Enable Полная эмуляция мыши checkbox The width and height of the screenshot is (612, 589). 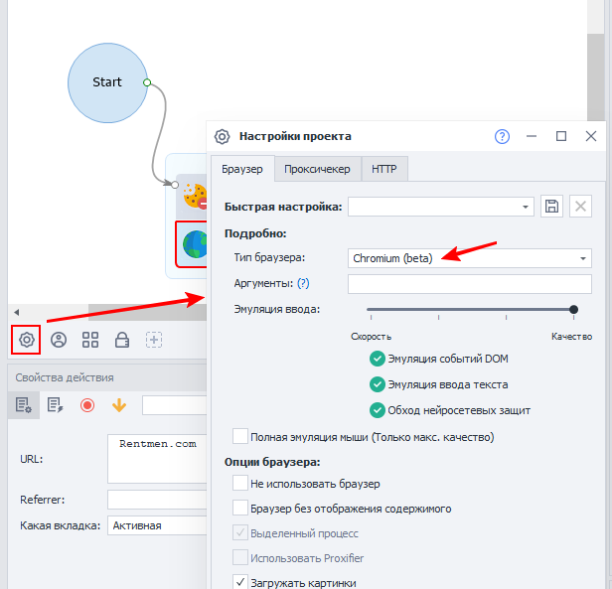coord(240,436)
